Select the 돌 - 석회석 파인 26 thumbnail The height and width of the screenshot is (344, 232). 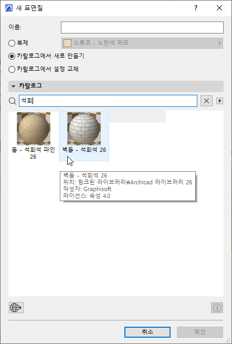tap(34, 129)
